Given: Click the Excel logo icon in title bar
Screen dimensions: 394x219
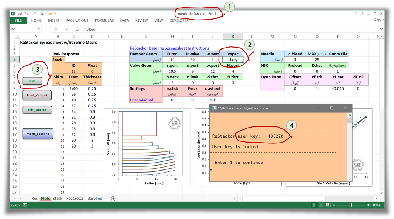Looking at the screenshot, I should pyautogui.click(x=13, y=13).
